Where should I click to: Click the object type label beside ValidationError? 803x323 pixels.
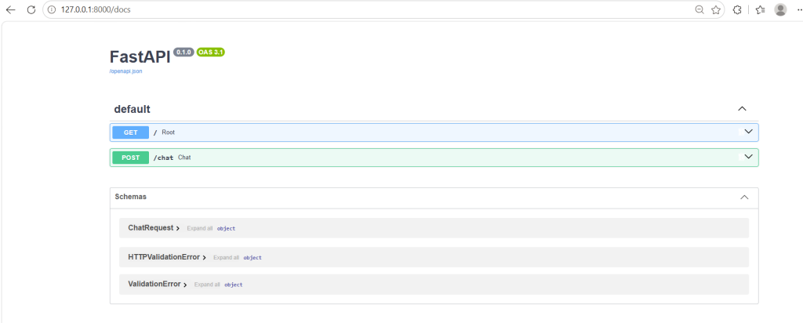point(234,285)
